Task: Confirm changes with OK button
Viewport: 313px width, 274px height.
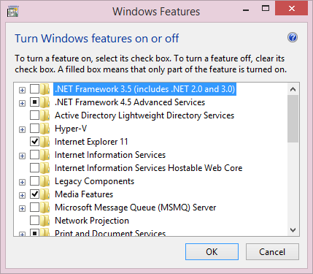Action: pyautogui.click(x=212, y=252)
